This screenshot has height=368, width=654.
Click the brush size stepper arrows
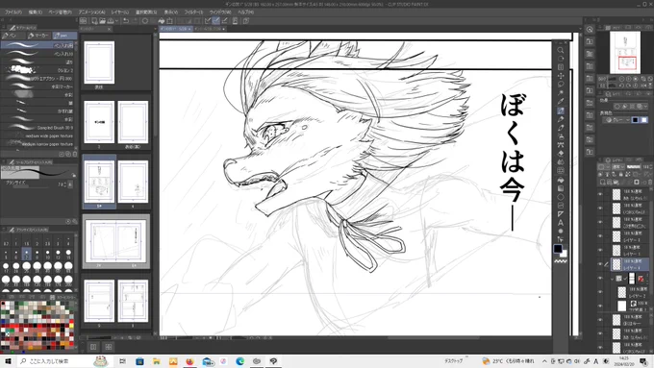pyautogui.click(x=65, y=184)
